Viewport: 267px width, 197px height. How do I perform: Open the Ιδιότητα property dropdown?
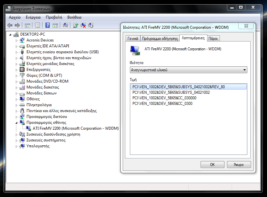click(188, 70)
